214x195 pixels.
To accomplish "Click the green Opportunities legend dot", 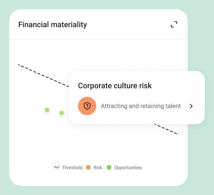I will 109,167.
